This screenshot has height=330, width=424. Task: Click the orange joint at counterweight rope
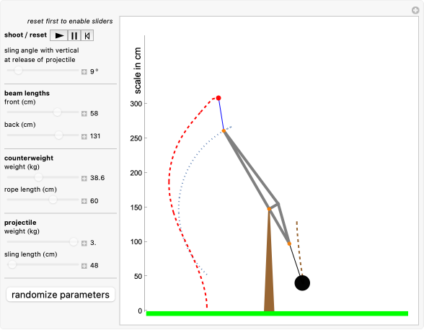[289, 244]
